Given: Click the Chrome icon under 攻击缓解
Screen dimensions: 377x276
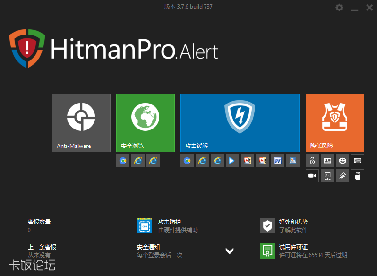Looking at the screenshot, I should click(187, 161).
